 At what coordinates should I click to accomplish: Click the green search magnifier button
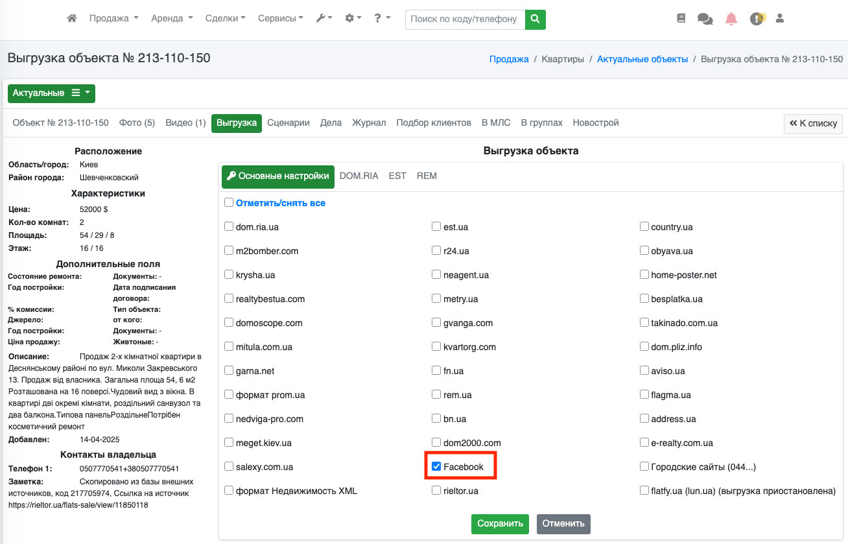[535, 19]
